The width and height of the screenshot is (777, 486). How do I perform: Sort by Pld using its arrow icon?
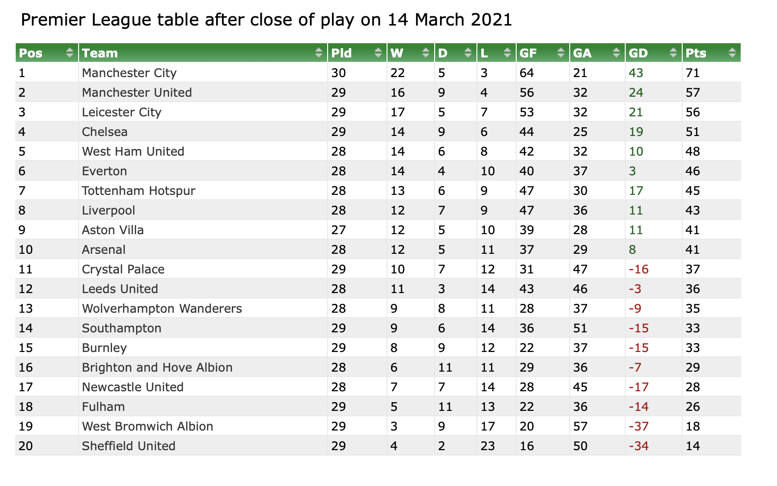[x=378, y=53]
